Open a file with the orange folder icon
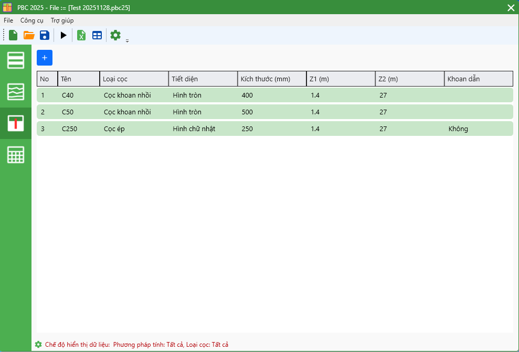 [x=29, y=35]
